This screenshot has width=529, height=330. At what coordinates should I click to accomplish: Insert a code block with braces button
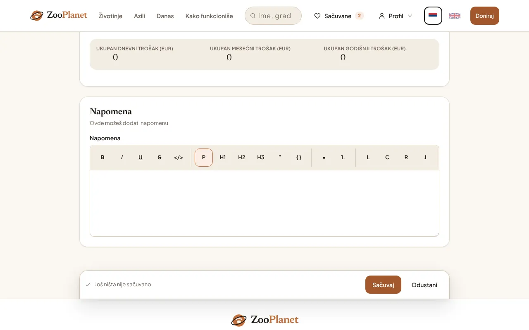pyautogui.click(x=299, y=158)
